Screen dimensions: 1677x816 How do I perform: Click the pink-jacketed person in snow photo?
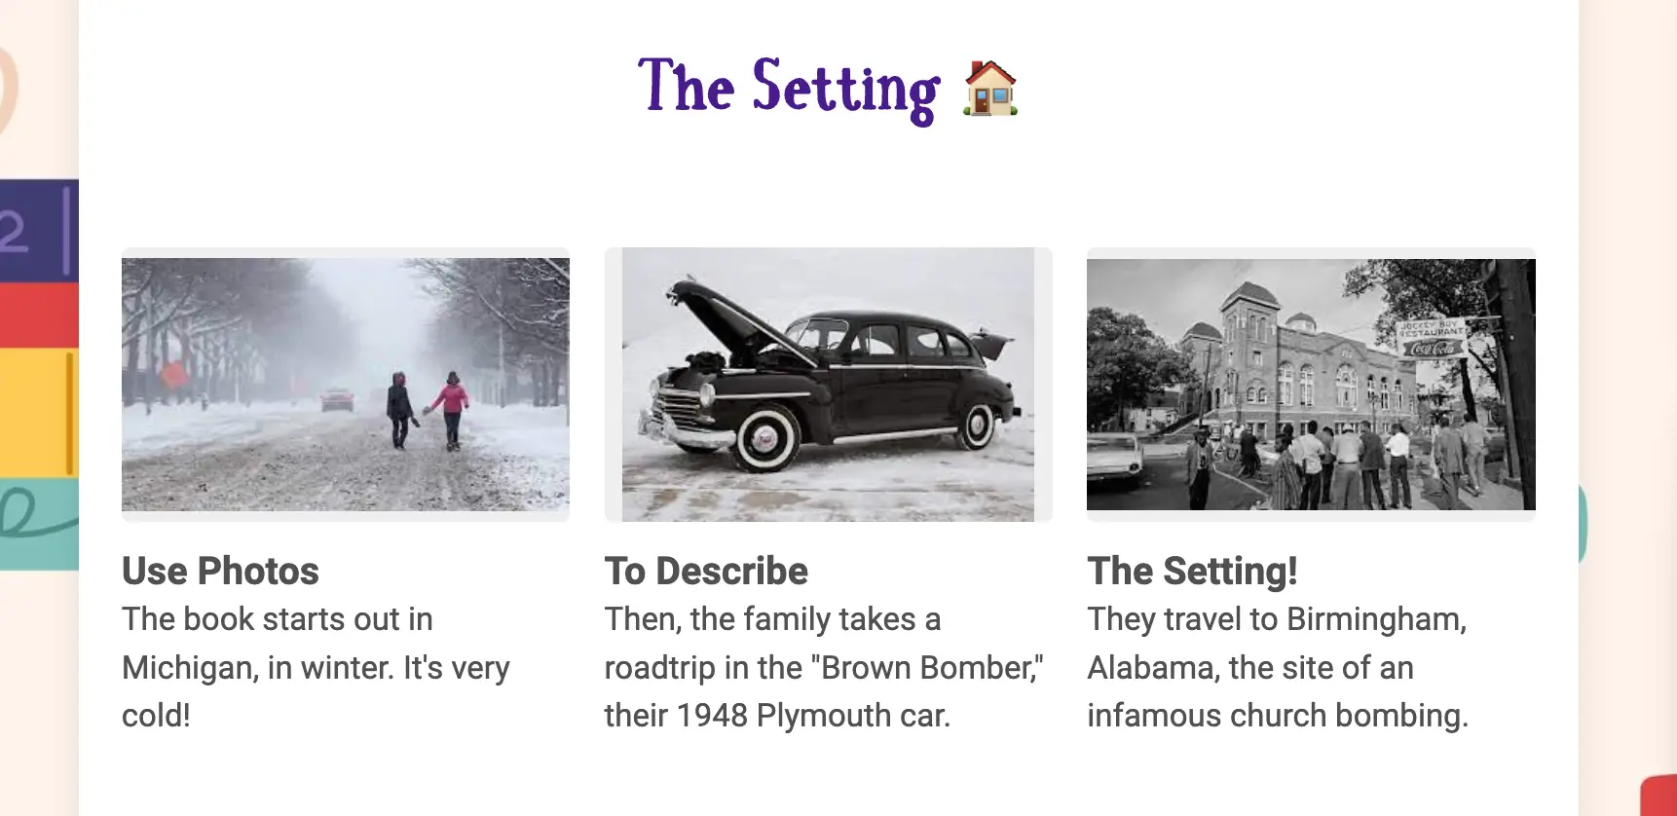pyautogui.click(x=451, y=407)
